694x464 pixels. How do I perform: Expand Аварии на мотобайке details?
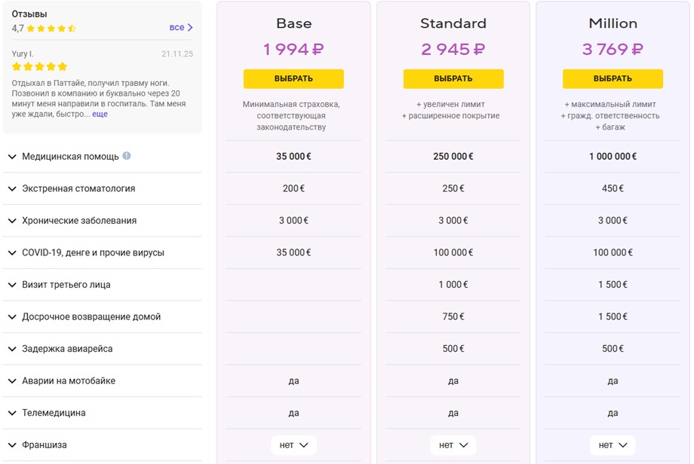tap(103, 381)
